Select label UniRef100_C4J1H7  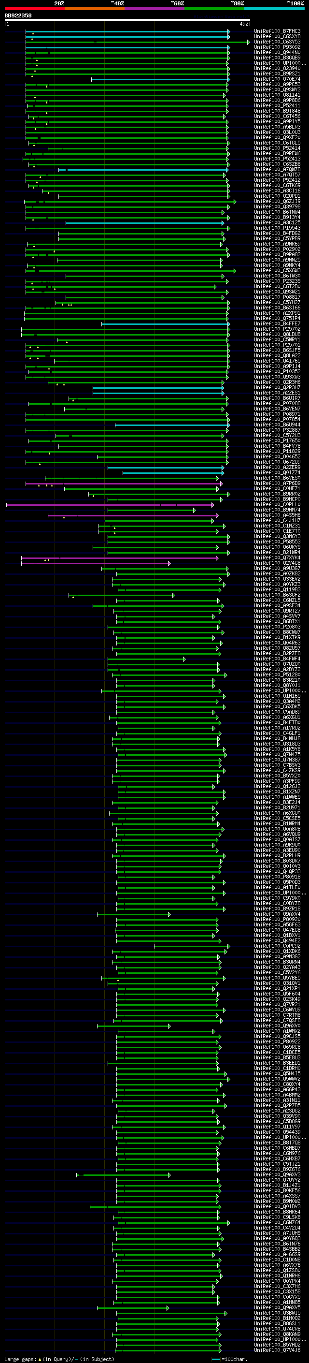[277, 521]
